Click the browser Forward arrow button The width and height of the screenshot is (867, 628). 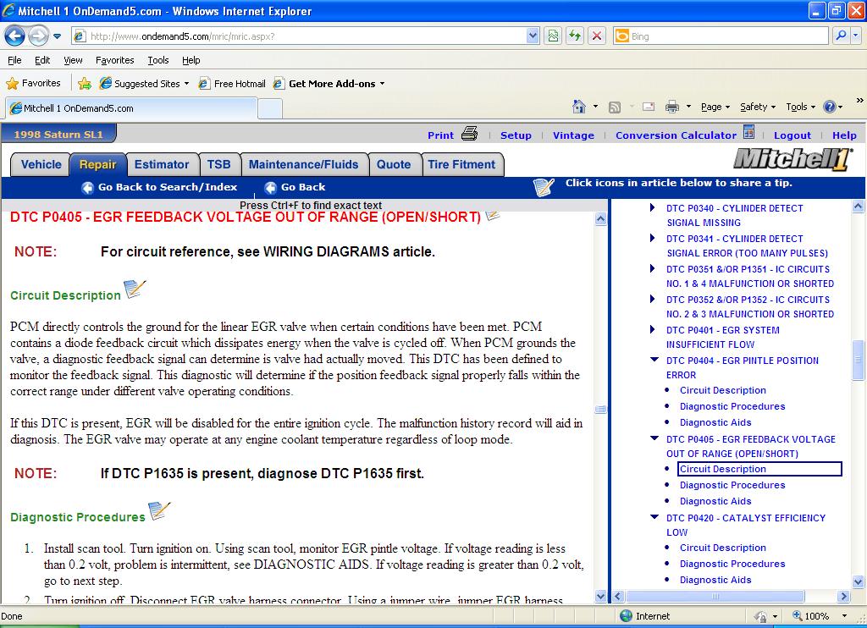pyautogui.click(x=37, y=36)
